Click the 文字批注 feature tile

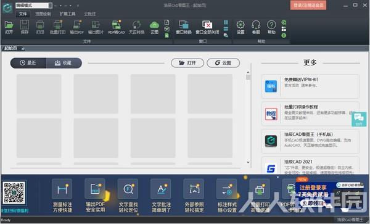click(x=161, y=196)
